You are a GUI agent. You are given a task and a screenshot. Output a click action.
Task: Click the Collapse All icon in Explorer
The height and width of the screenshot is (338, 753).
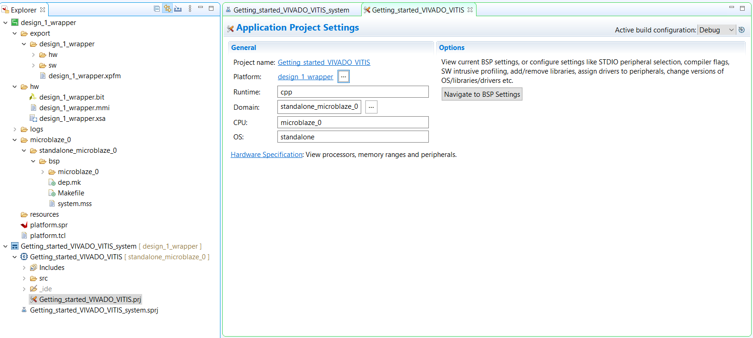tap(157, 9)
